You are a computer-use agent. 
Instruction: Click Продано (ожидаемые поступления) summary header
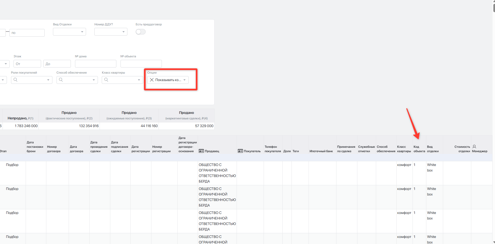point(129,115)
